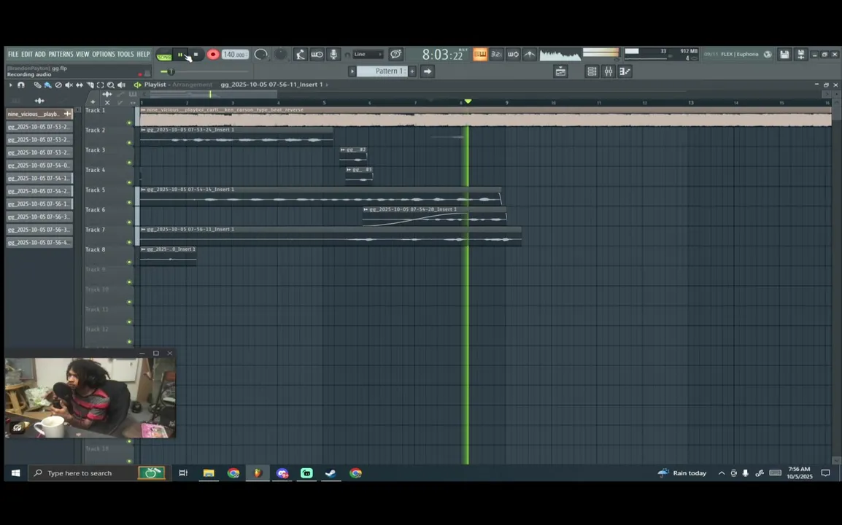Select the Slice tool in the playlist toolbar
842x525 pixels.
coord(90,85)
